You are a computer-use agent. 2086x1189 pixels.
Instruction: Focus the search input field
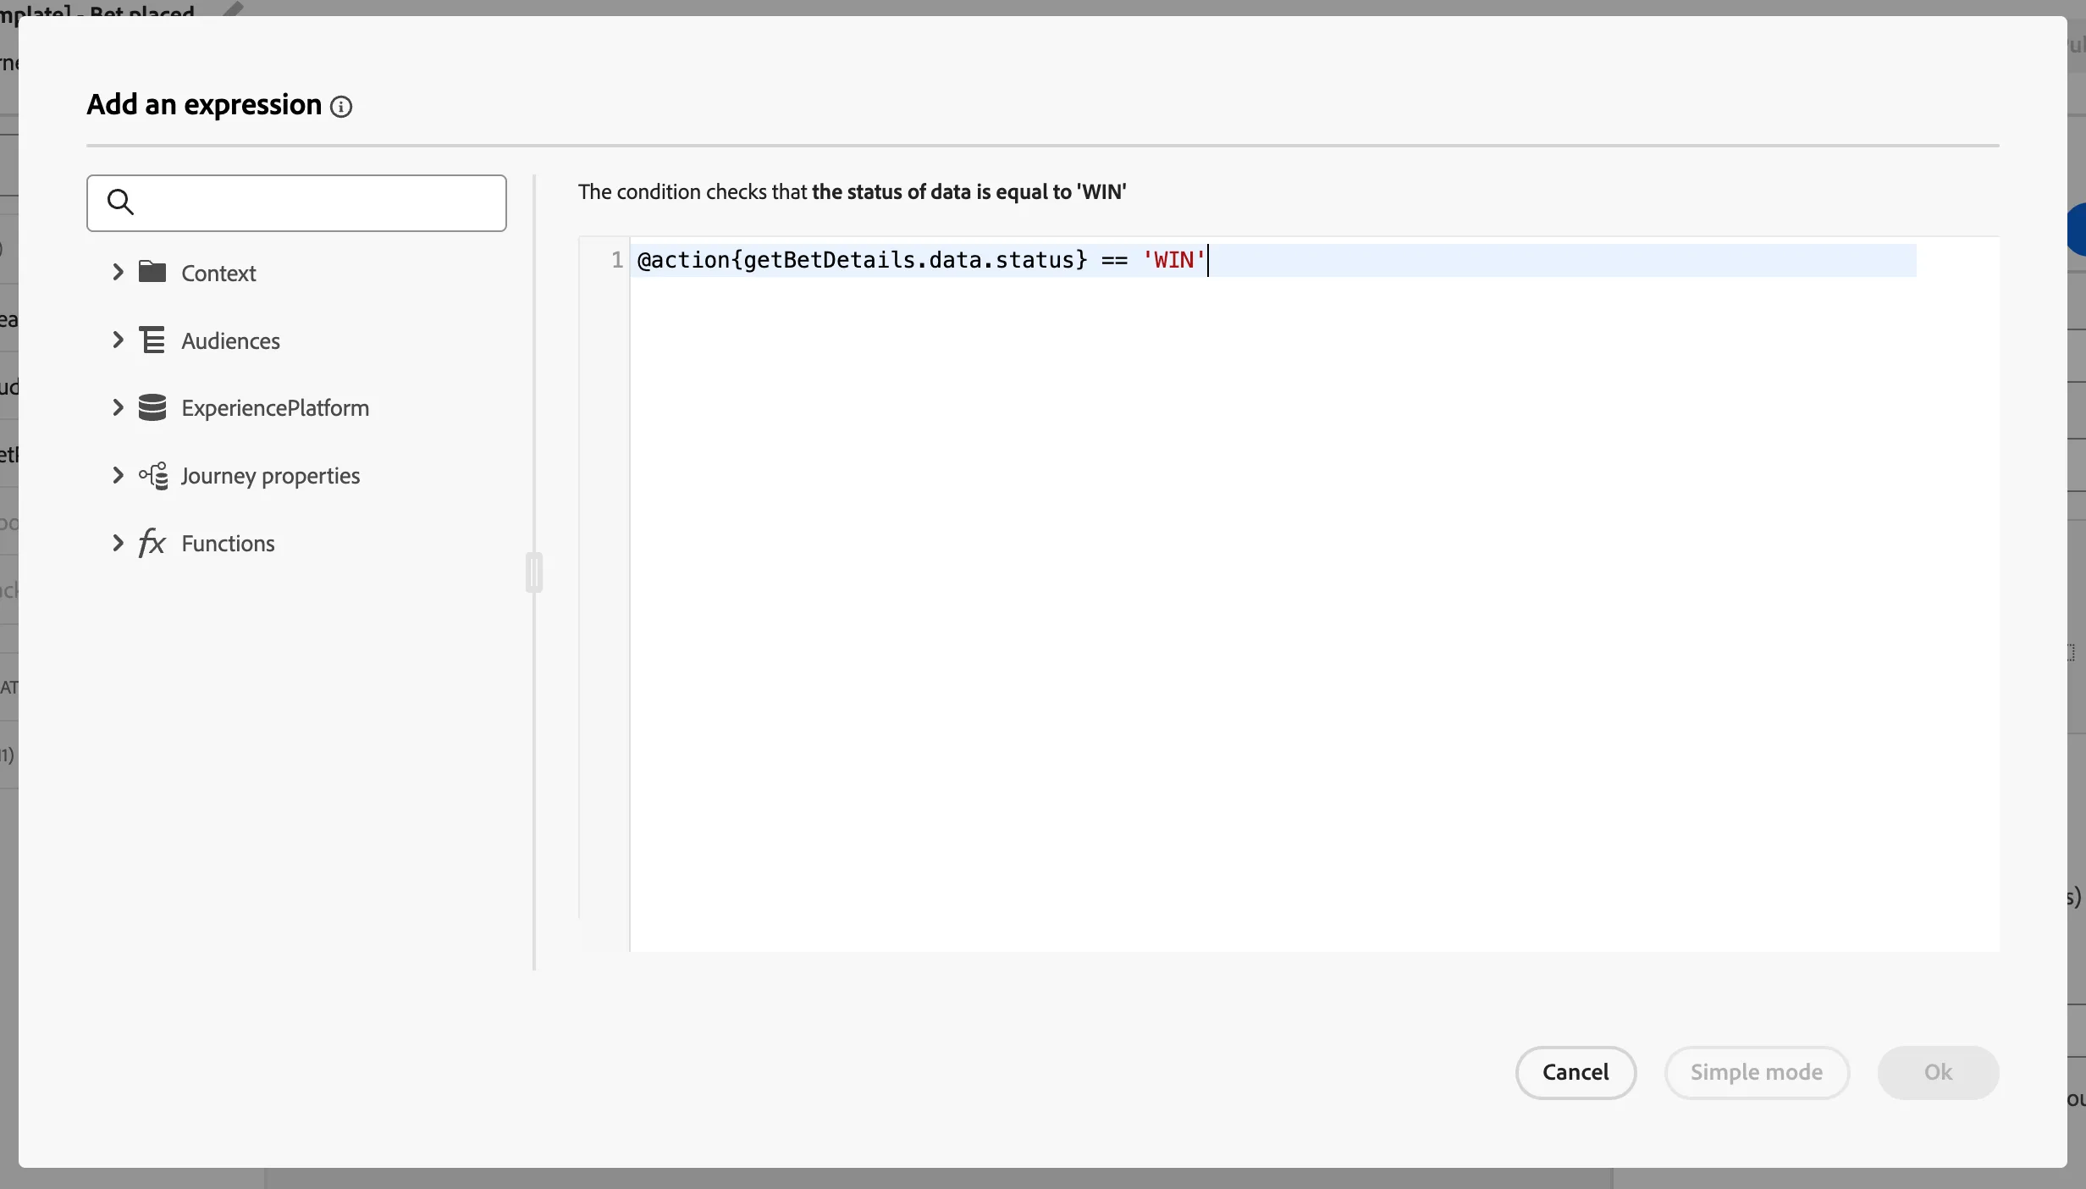coord(296,203)
